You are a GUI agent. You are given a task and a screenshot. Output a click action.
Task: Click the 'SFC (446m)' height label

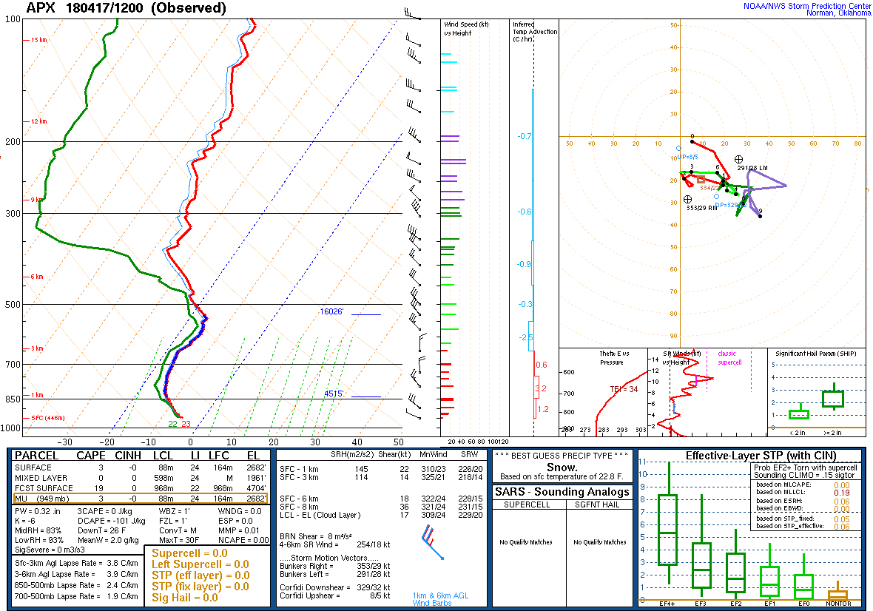48,418
